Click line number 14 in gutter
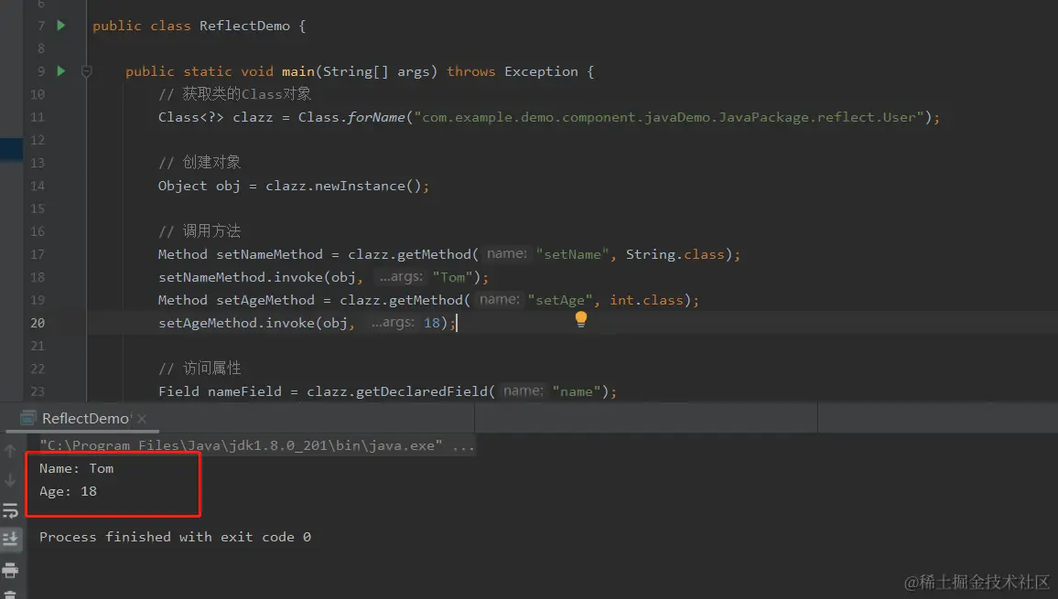Viewport: 1058px width, 599px height. pos(38,186)
